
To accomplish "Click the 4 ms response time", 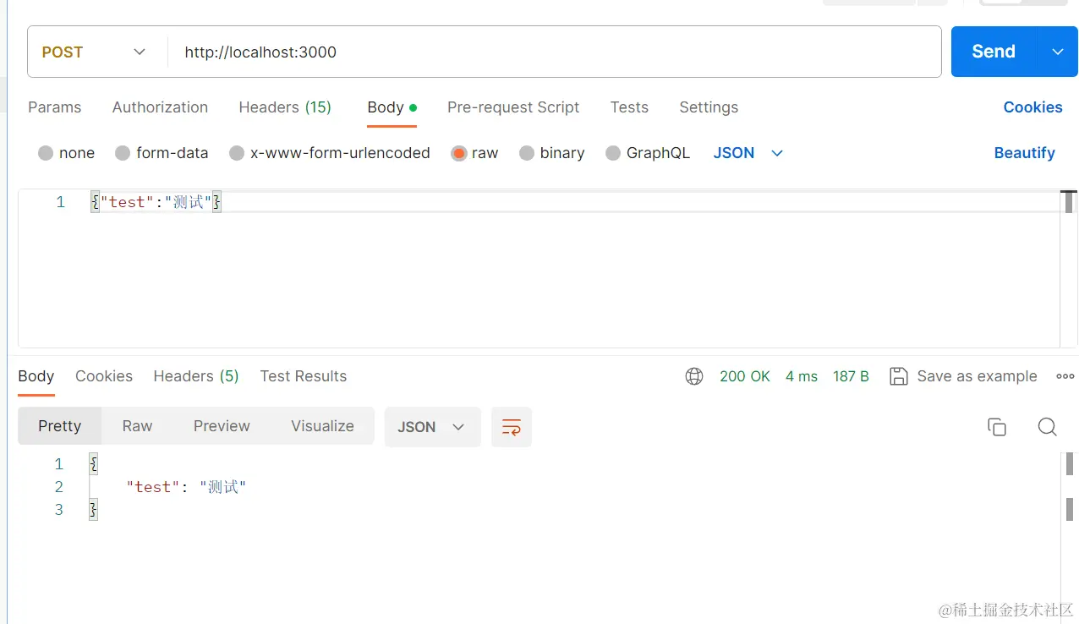I will click(802, 376).
